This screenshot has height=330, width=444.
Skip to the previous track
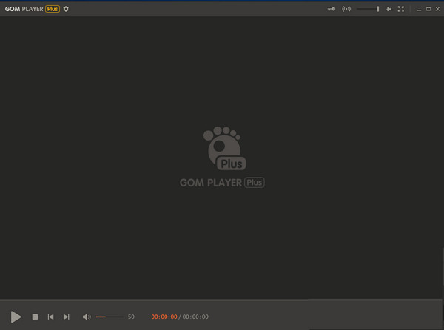(50, 317)
